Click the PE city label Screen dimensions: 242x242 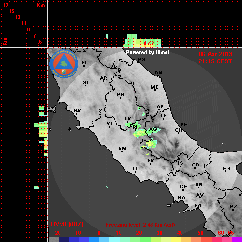184,125
